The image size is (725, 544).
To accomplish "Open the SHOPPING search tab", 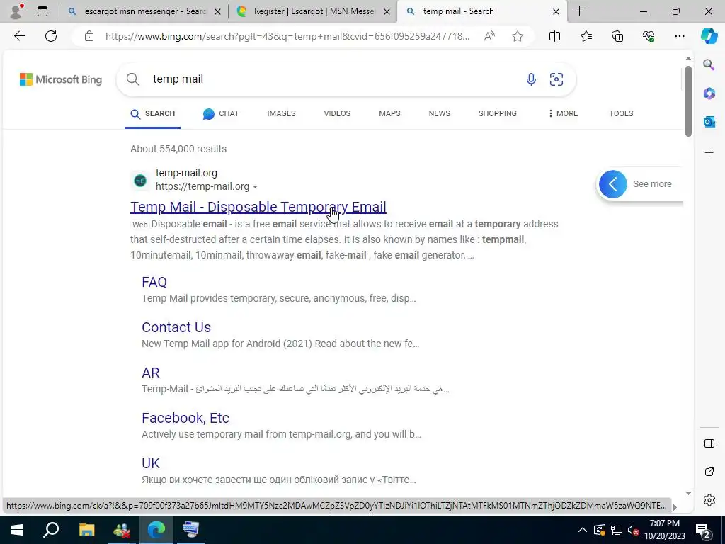I will tap(498, 113).
